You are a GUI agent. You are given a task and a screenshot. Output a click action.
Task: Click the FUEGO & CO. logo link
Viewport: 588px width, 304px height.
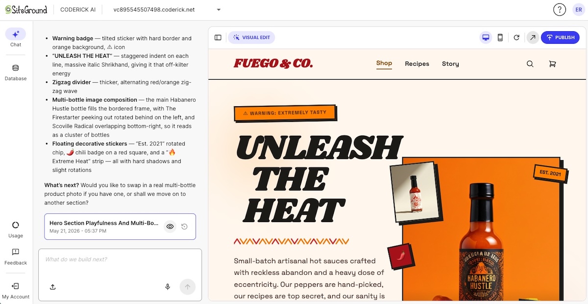[273, 64]
